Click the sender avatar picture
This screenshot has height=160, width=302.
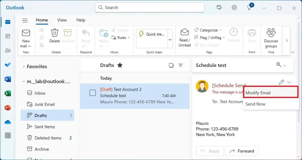[202, 86]
